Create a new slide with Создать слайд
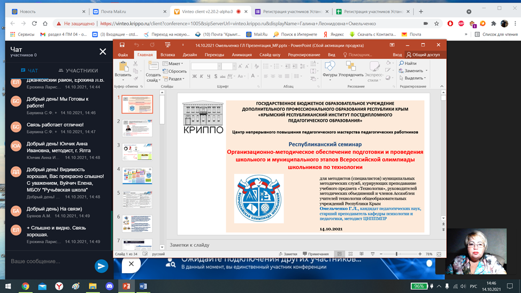Image resolution: width=521 pixels, height=293 pixels. pyautogui.click(x=153, y=72)
